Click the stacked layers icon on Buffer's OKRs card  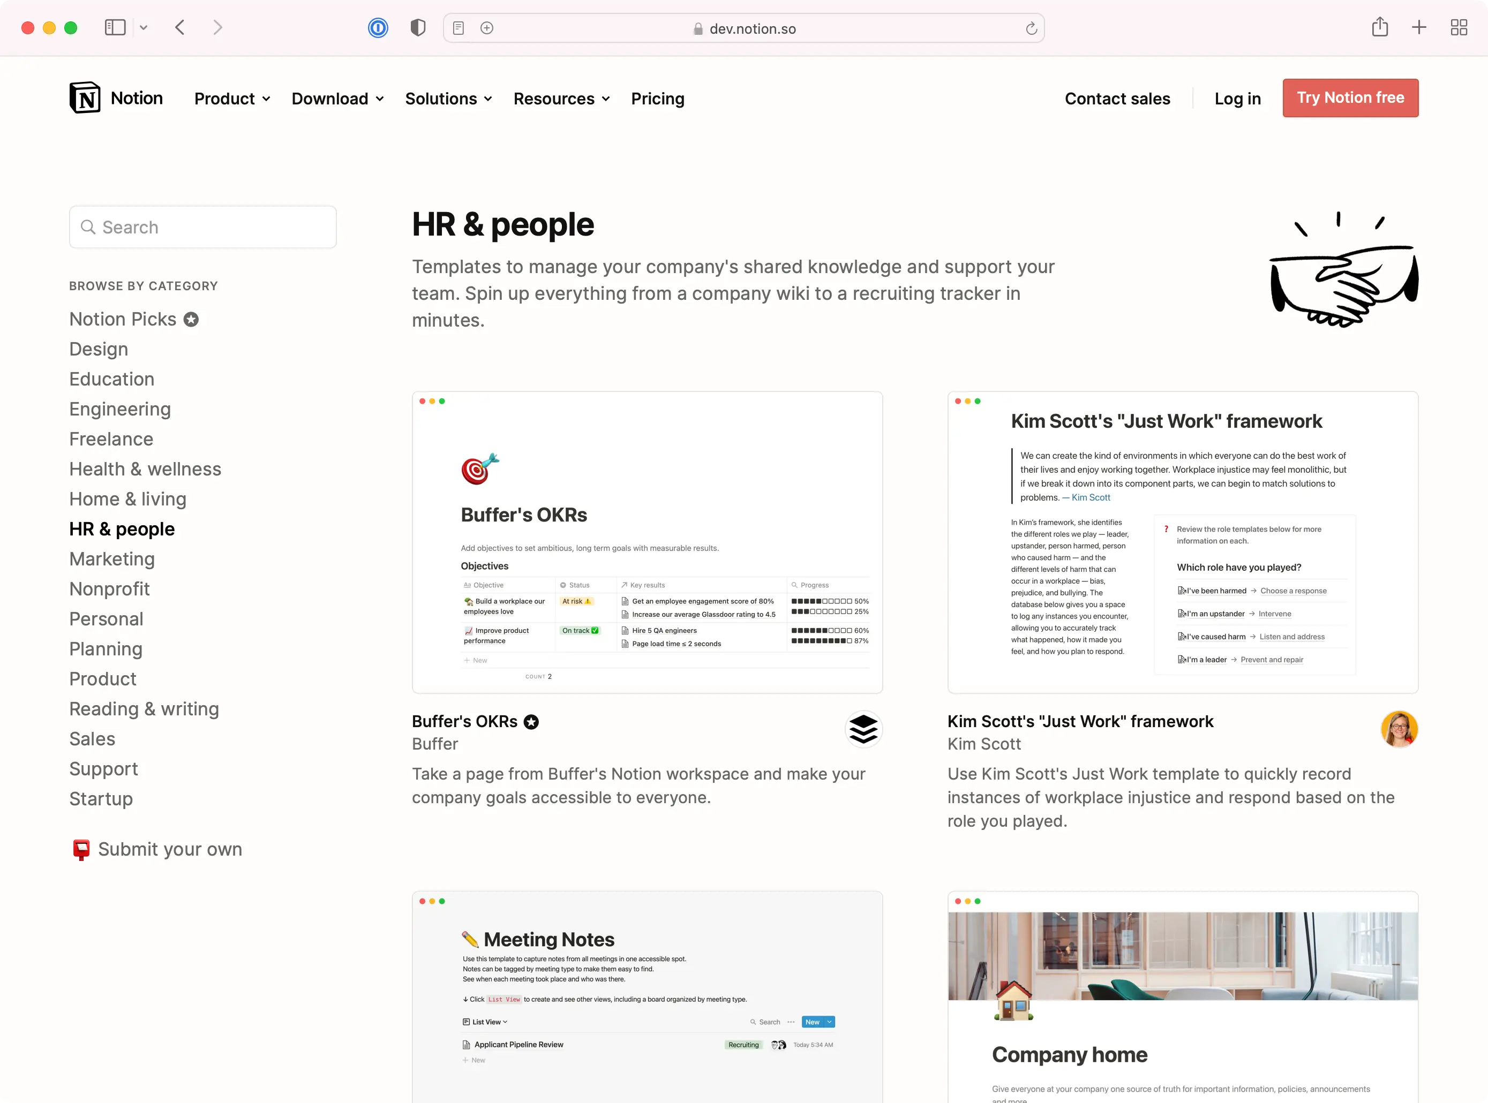click(x=863, y=729)
